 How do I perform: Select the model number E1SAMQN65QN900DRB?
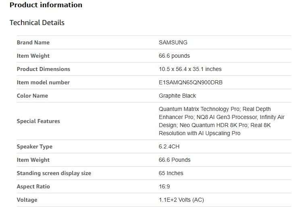coord(191,82)
